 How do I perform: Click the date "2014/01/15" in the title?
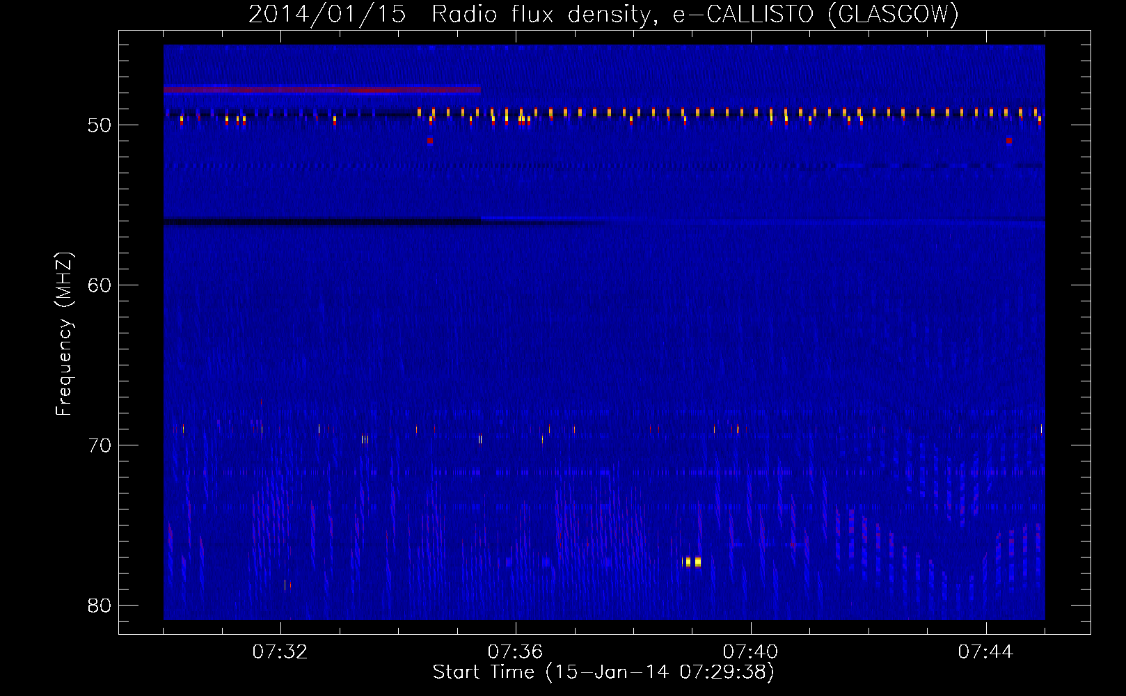click(327, 14)
